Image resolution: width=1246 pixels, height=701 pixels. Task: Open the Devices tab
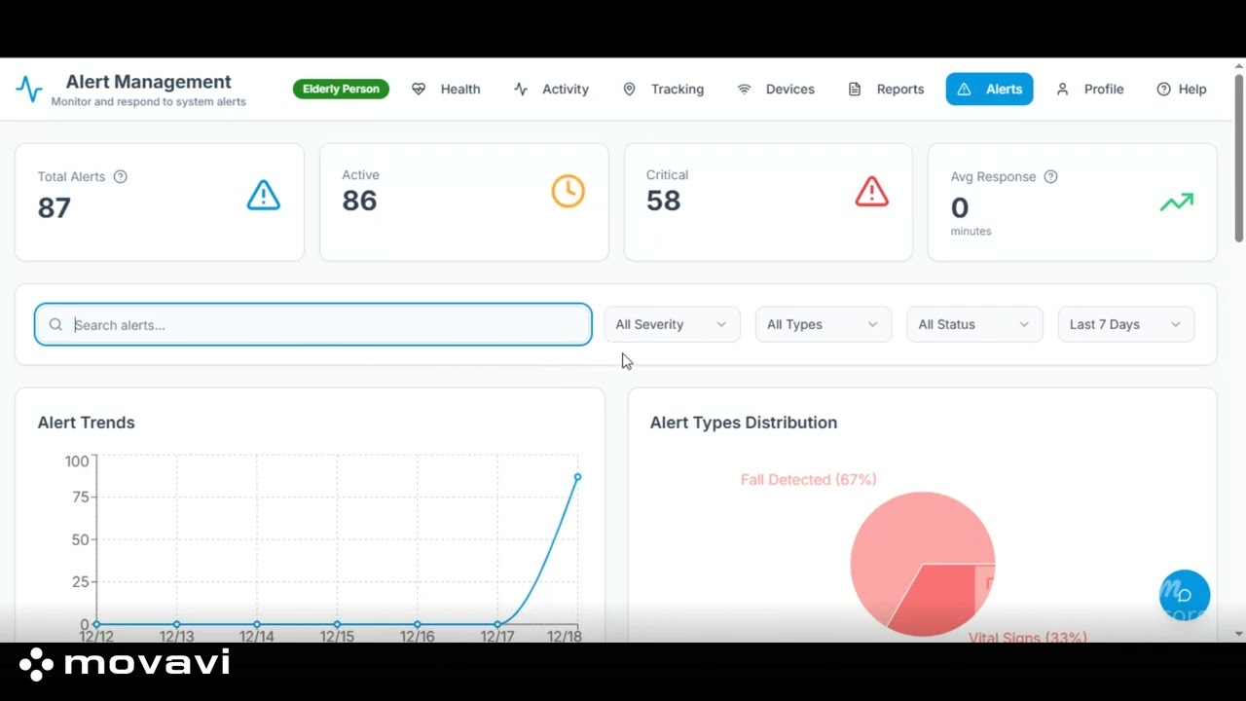776,89
